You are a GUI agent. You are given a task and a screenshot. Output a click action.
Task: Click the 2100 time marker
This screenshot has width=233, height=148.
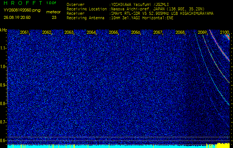[224, 32]
